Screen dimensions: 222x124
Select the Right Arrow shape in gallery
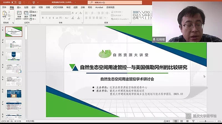[146, 15]
